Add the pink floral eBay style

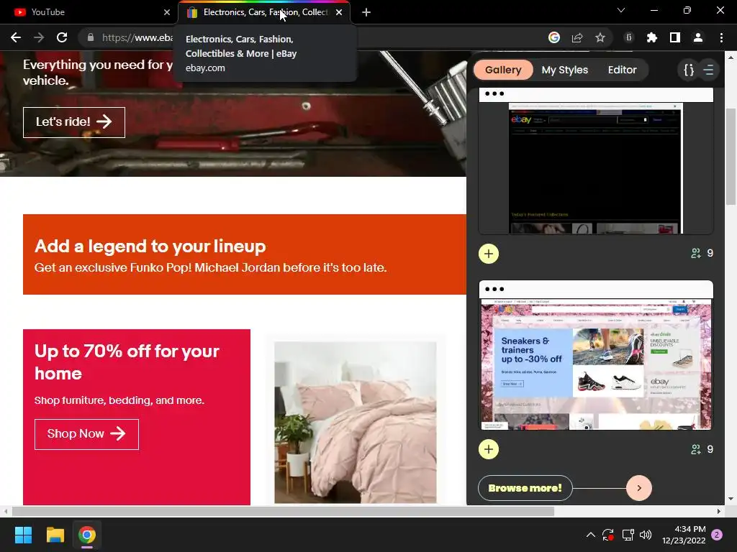click(489, 450)
